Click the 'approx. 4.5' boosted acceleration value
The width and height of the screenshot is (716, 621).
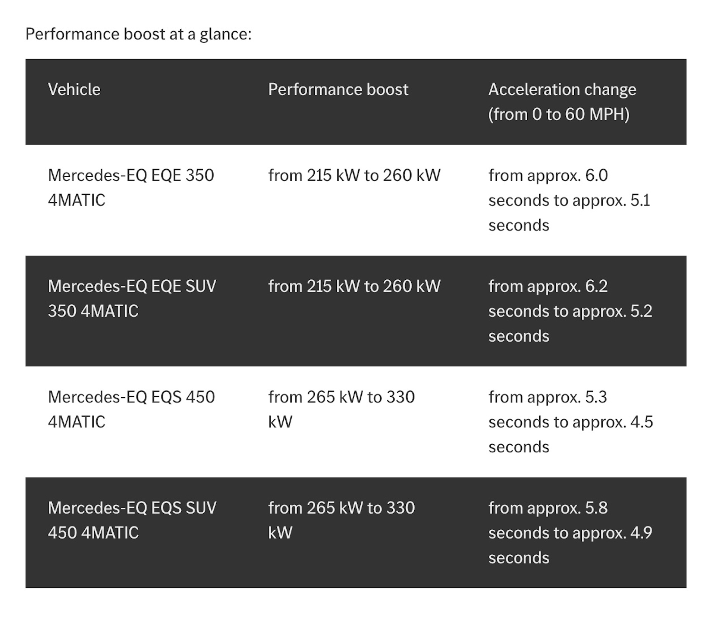point(612,422)
